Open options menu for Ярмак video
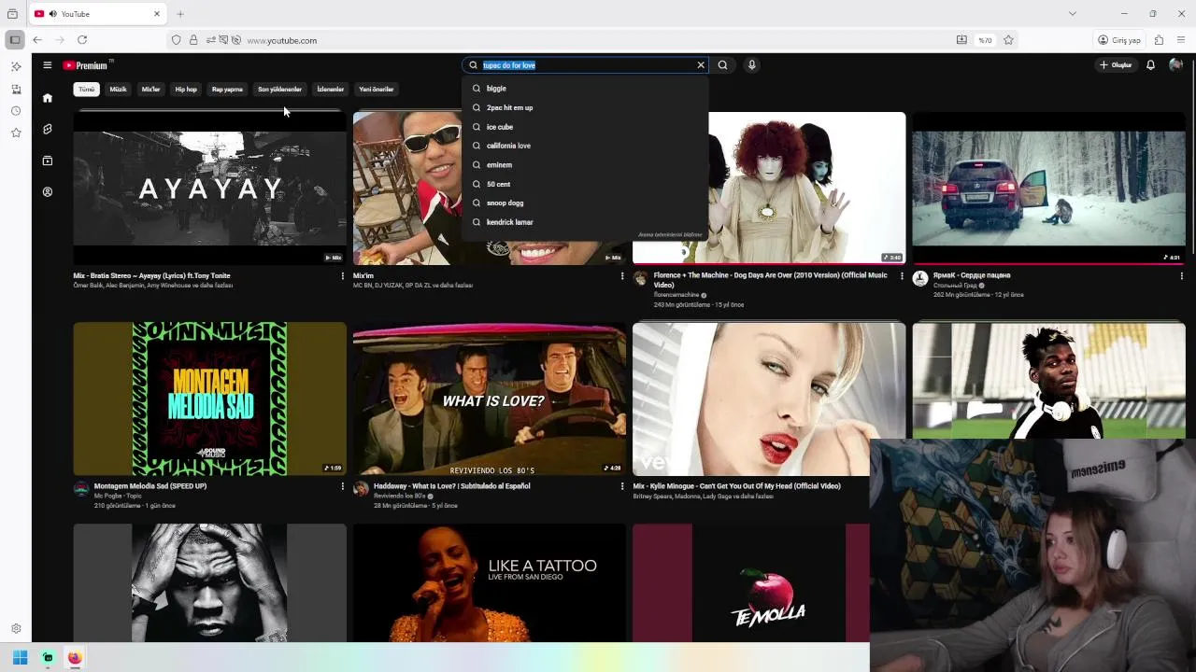This screenshot has height=672, width=1196. pyautogui.click(x=1181, y=276)
